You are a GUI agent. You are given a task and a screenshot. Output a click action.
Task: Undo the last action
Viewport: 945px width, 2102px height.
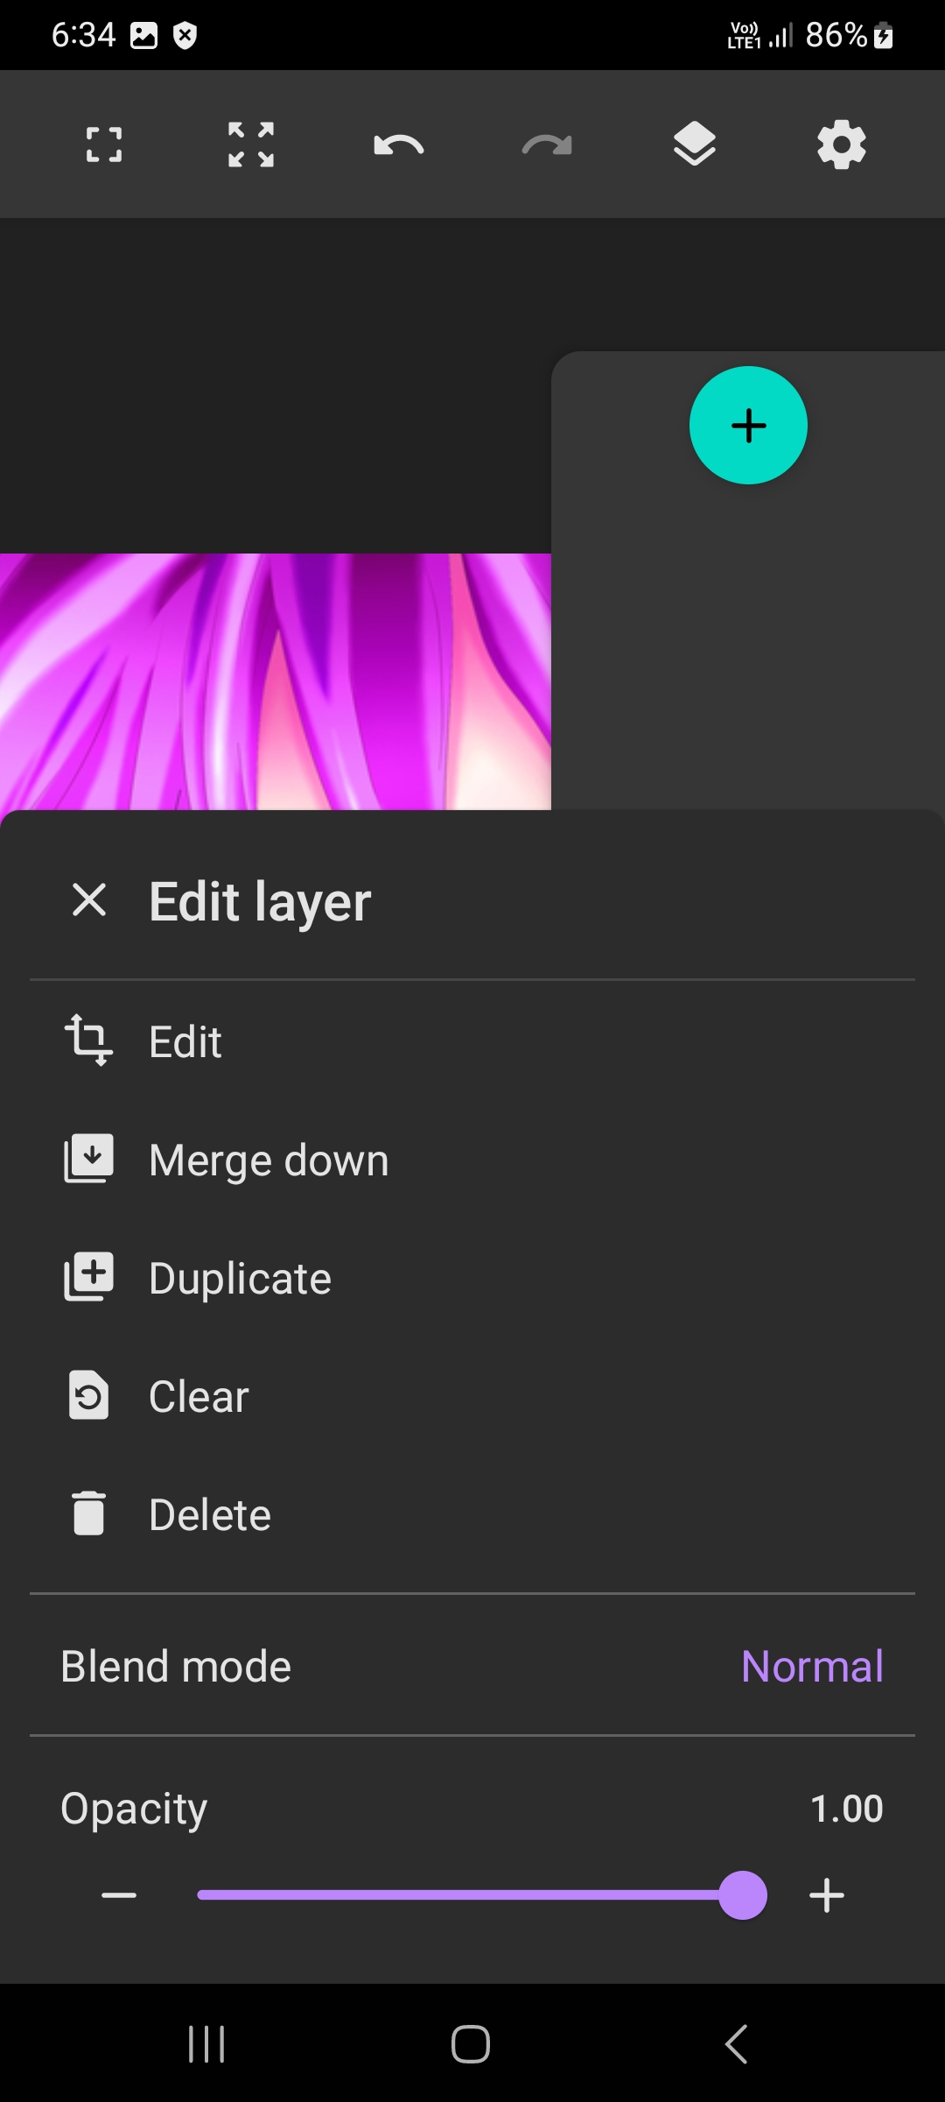[399, 145]
